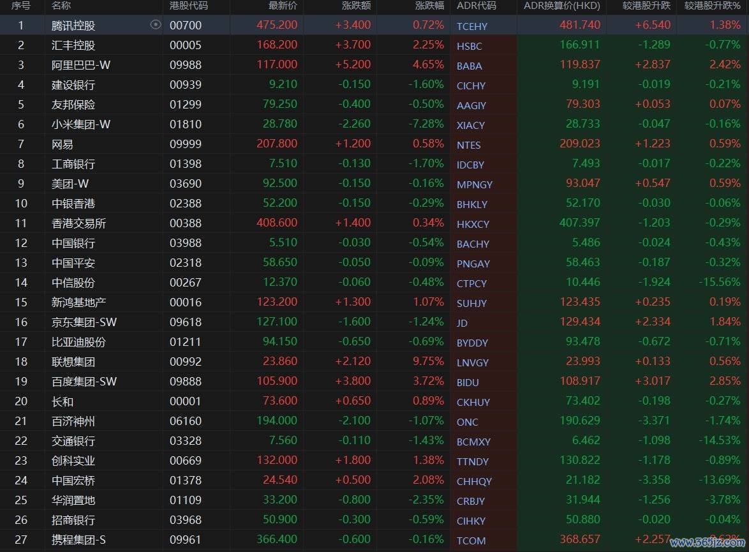
Task: Click the BABA ADR code
Action: (x=469, y=66)
